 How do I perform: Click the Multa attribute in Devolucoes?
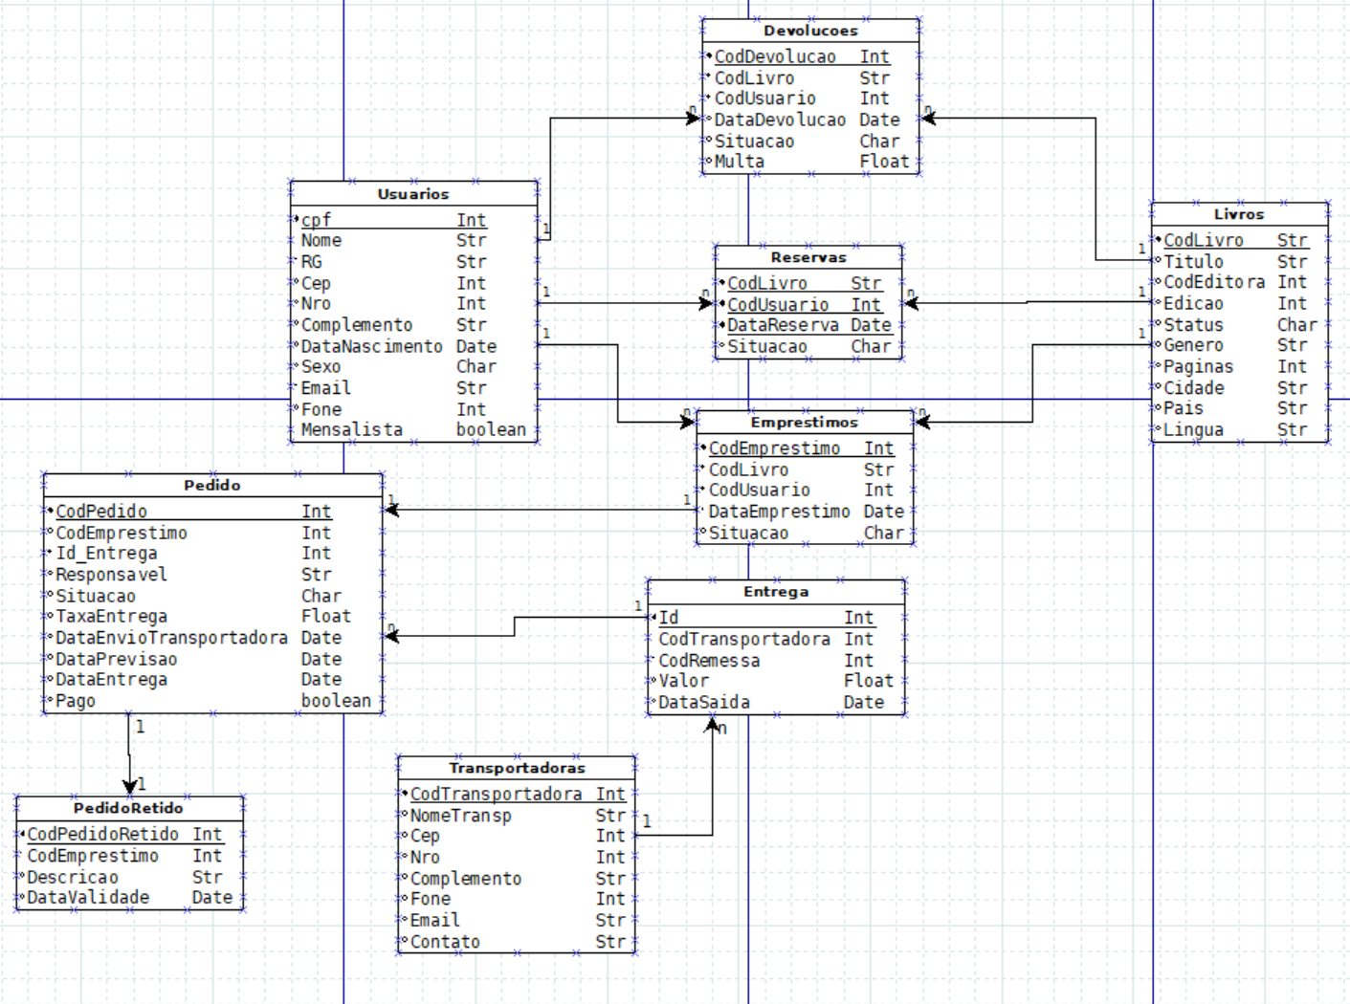point(740,162)
